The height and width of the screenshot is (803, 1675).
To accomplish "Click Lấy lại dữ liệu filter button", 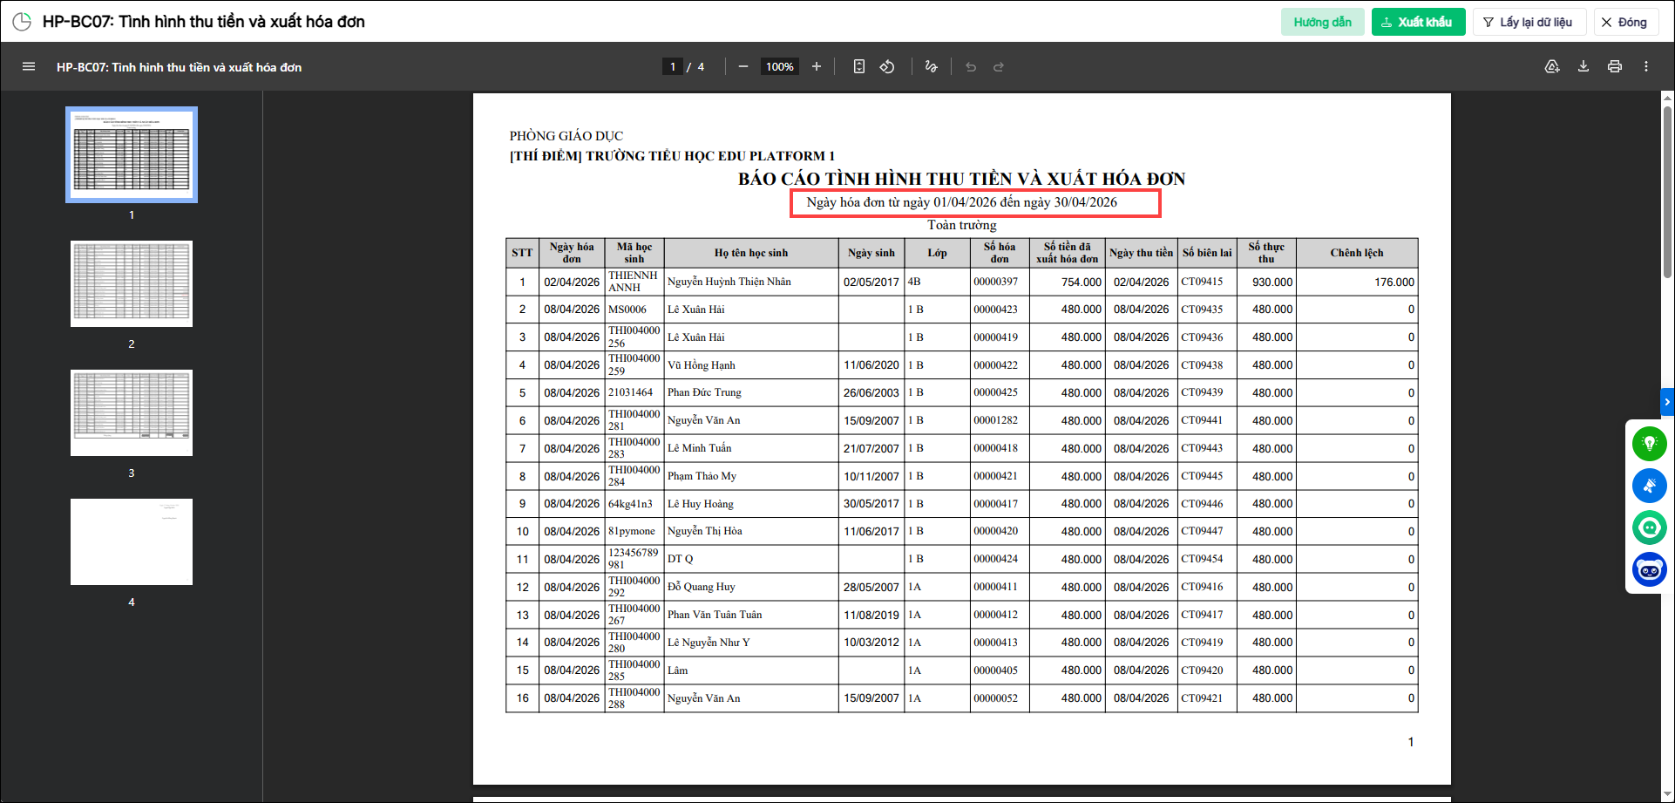I will [1529, 22].
